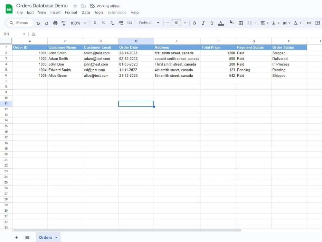322x242 pixels.
Task: Select column D header
Action: tap(136, 41)
